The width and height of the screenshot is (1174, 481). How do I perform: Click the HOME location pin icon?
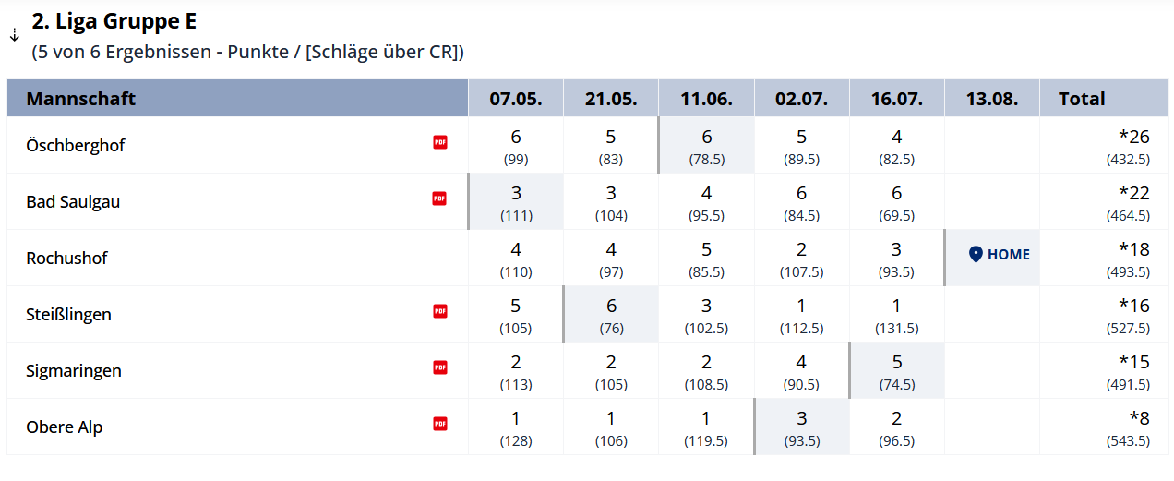point(976,255)
